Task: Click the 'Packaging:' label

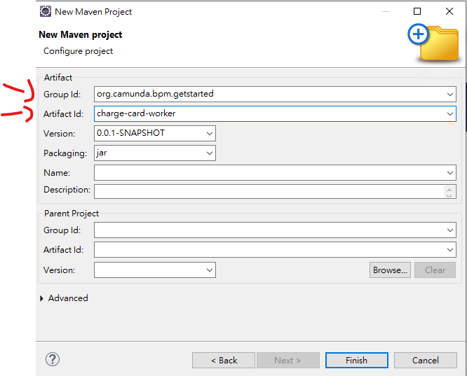Action: pyautogui.click(x=65, y=153)
